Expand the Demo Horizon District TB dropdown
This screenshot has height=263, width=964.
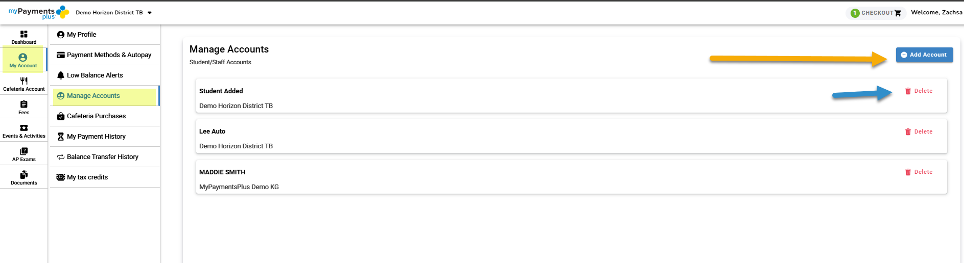tap(150, 13)
